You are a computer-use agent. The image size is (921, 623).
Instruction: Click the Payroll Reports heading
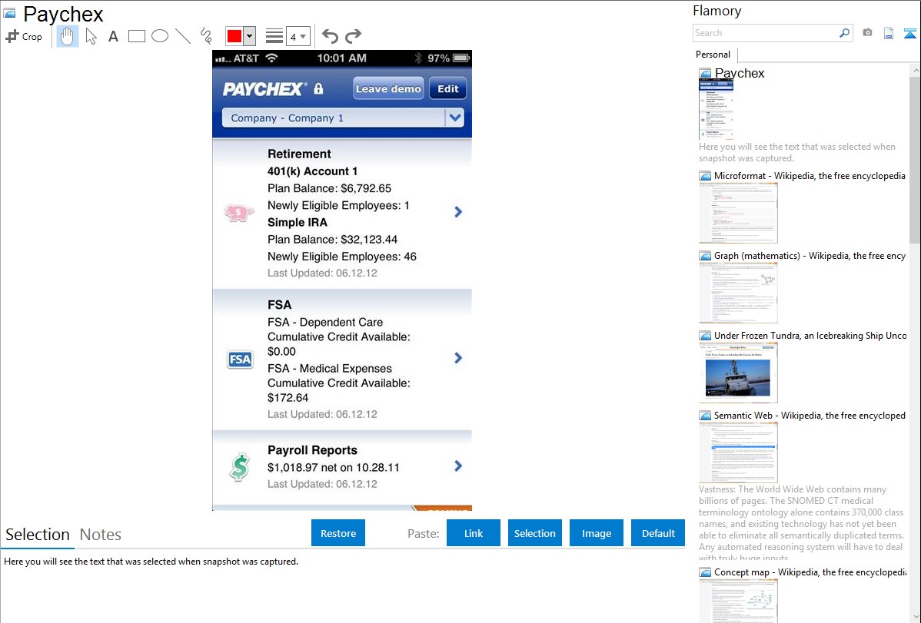point(312,450)
